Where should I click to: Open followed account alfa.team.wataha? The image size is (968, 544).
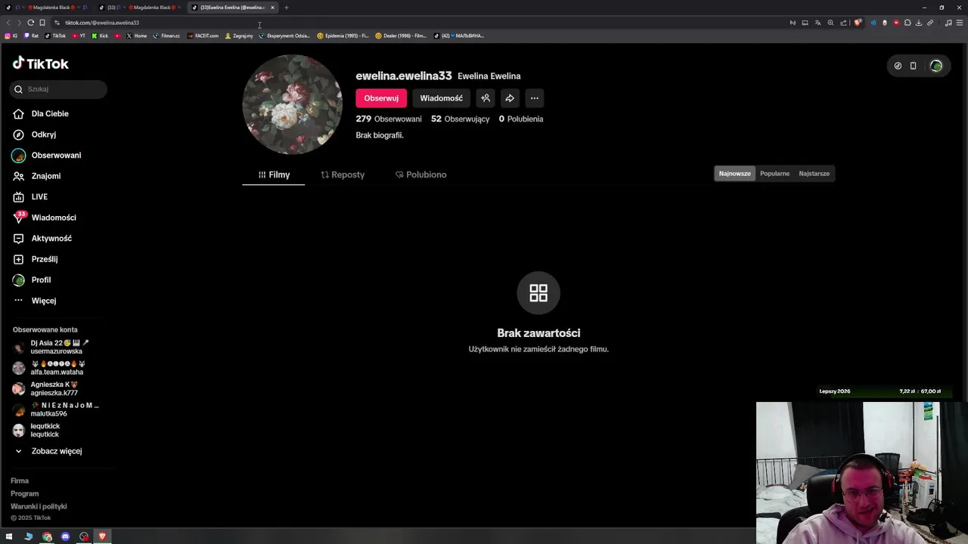pos(50,368)
